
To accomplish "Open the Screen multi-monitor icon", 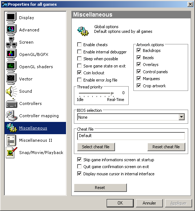I will coord(11,42).
